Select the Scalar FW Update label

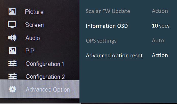pyautogui.click(x=108, y=11)
